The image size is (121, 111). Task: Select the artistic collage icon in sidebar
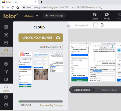(6, 35)
